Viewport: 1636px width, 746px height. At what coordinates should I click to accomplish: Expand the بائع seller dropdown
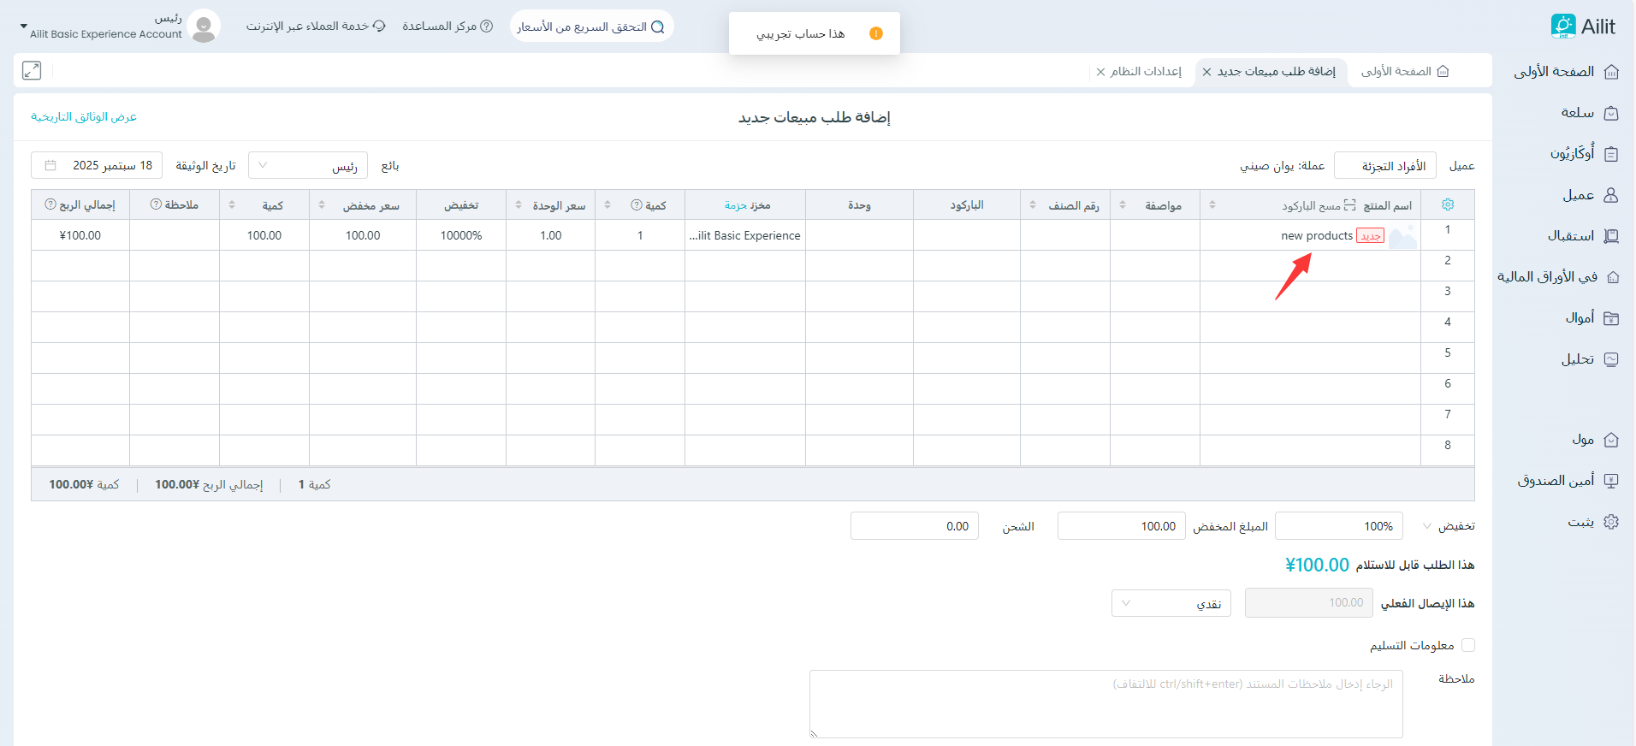point(308,166)
